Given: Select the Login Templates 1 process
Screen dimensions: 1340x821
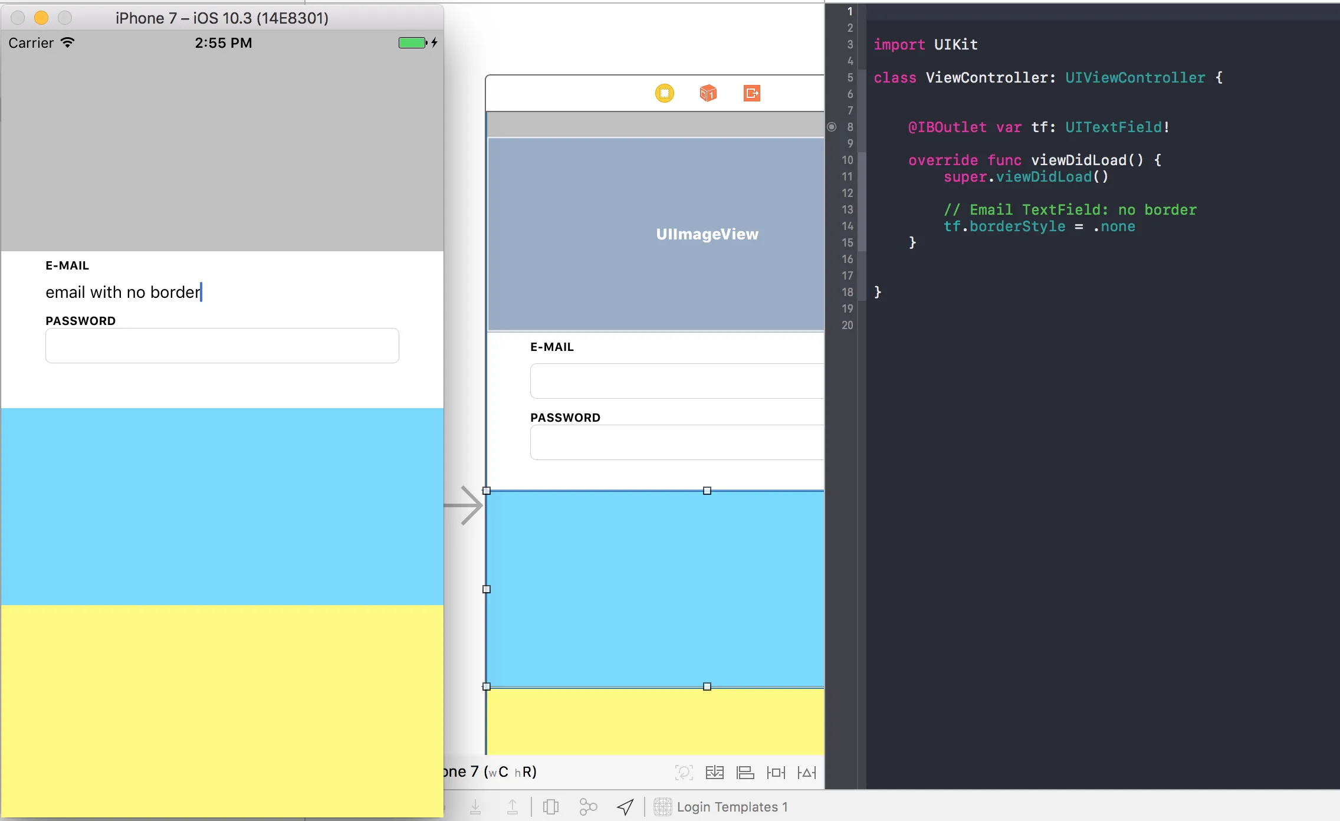Looking at the screenshot, I should pos(721,806).
